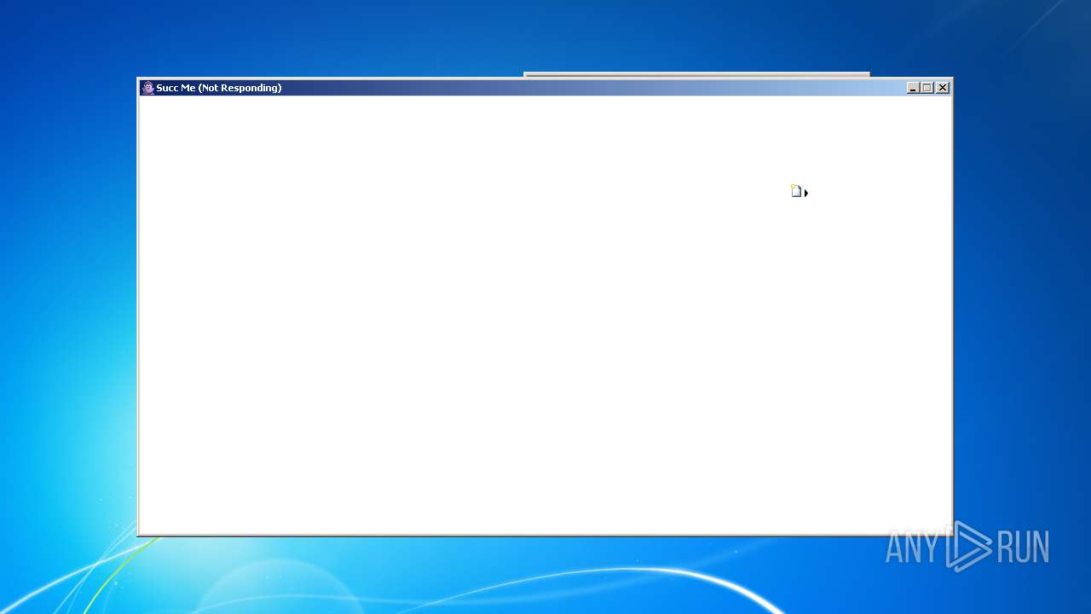
Task: Close the Succ Me window
Action: point(943,88)
